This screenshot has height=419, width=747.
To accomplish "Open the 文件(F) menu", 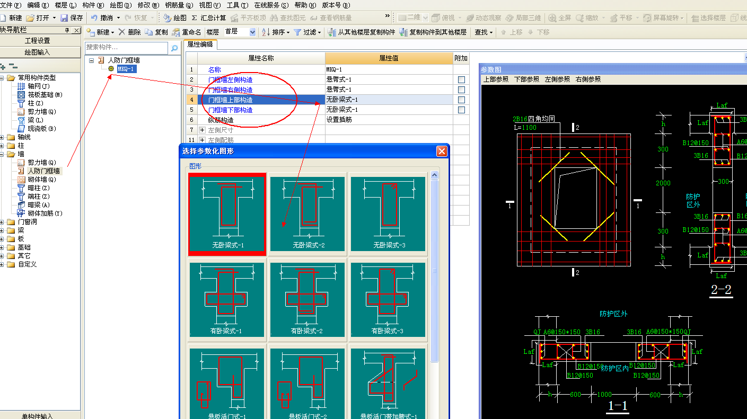I will [11, 5].
